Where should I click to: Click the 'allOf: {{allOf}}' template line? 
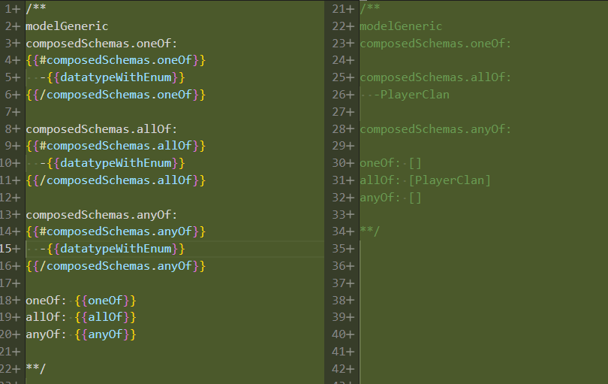coord(81,317)
